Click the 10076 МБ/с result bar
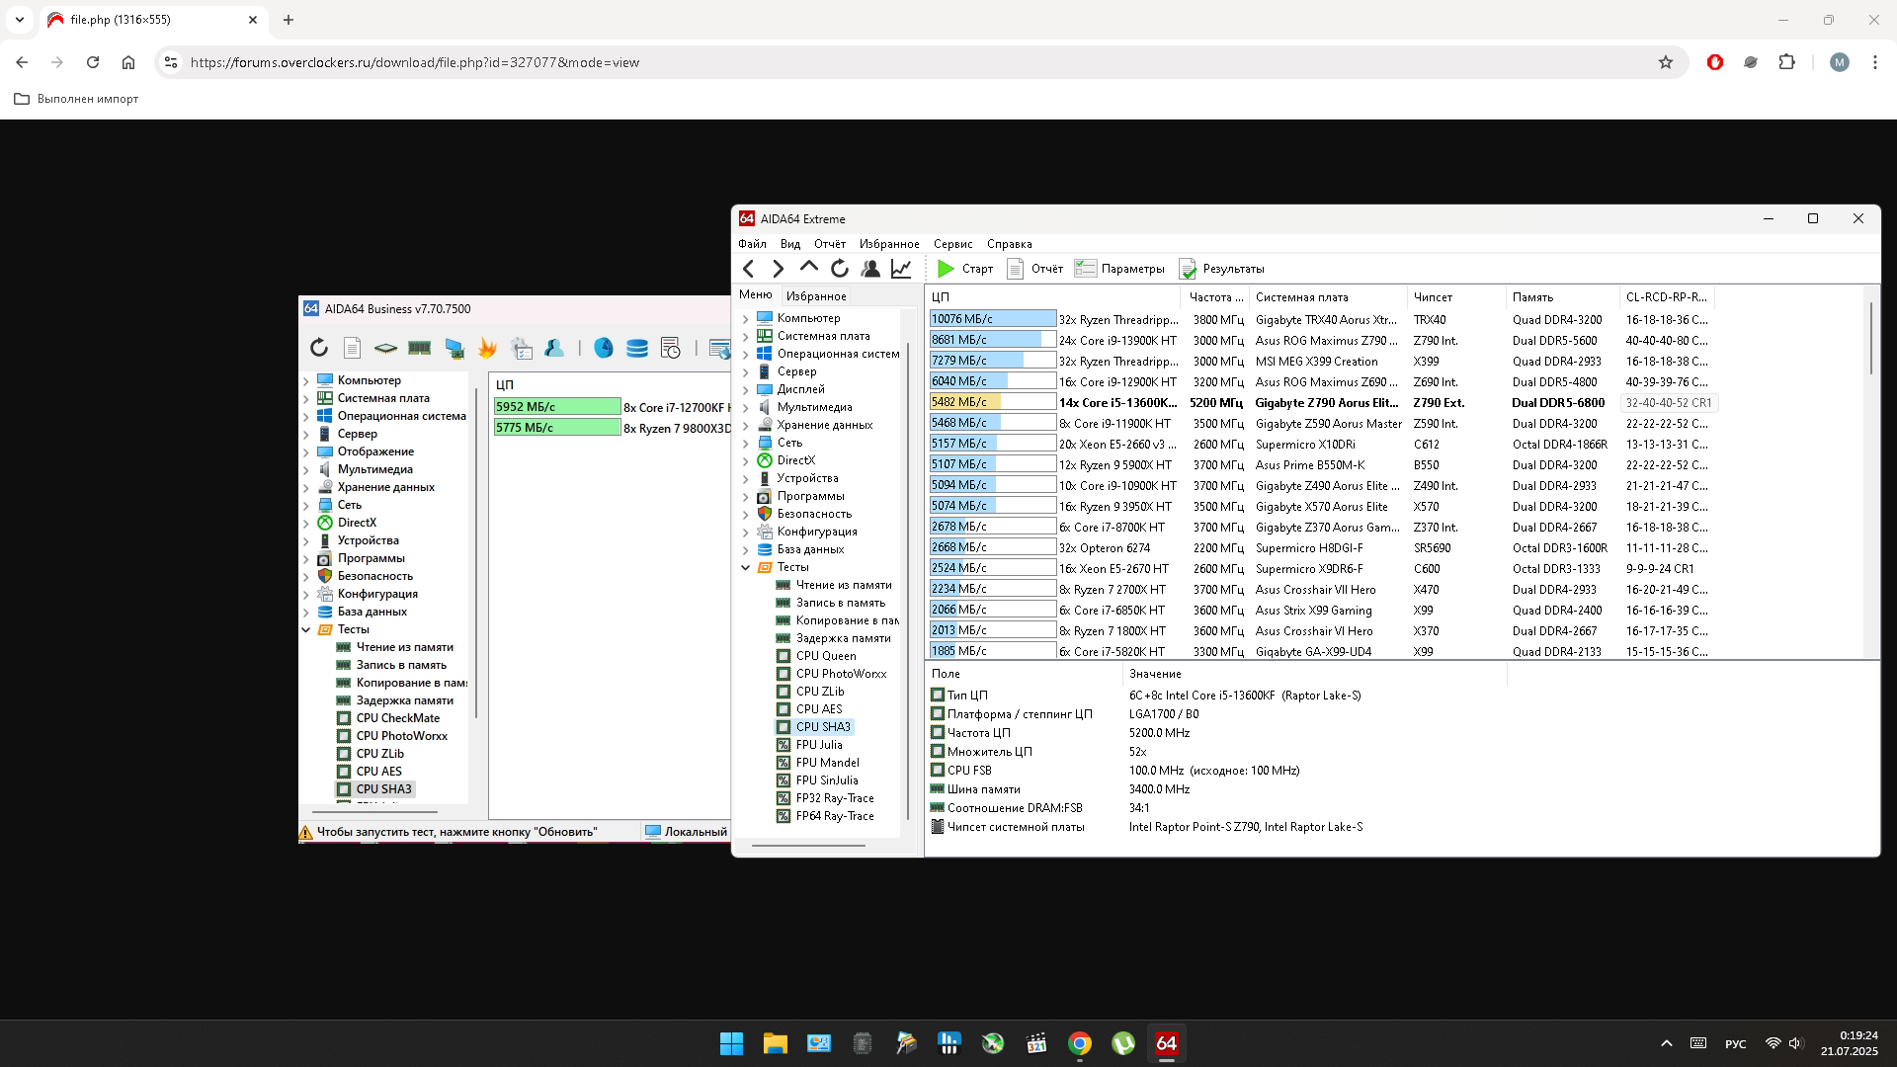1897x1067 pixels. pos(992,319)
